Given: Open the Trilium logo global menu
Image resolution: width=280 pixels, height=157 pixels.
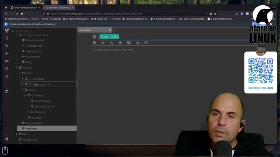Looking at the screenshot, I should 7,31.
